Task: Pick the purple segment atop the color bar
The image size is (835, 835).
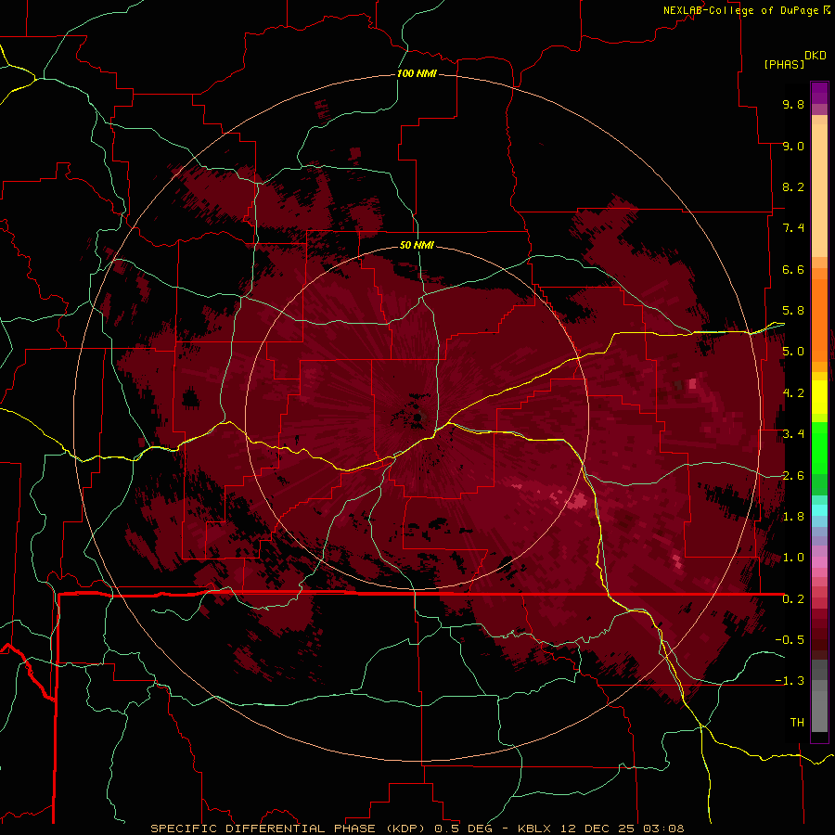Action: click(819, 93)
